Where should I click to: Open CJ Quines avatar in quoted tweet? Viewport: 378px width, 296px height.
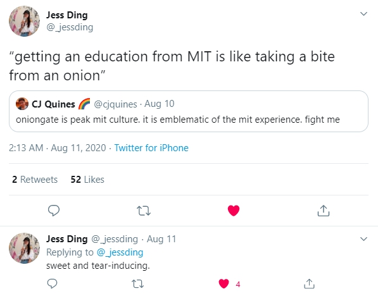click(22, 104)
